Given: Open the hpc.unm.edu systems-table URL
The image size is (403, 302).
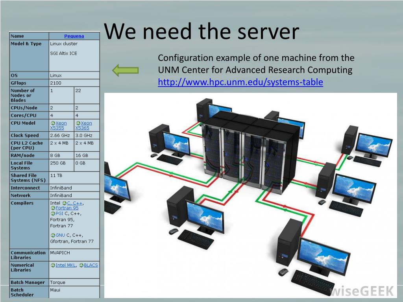Looking at the screenshot, I should click(240, 82).
